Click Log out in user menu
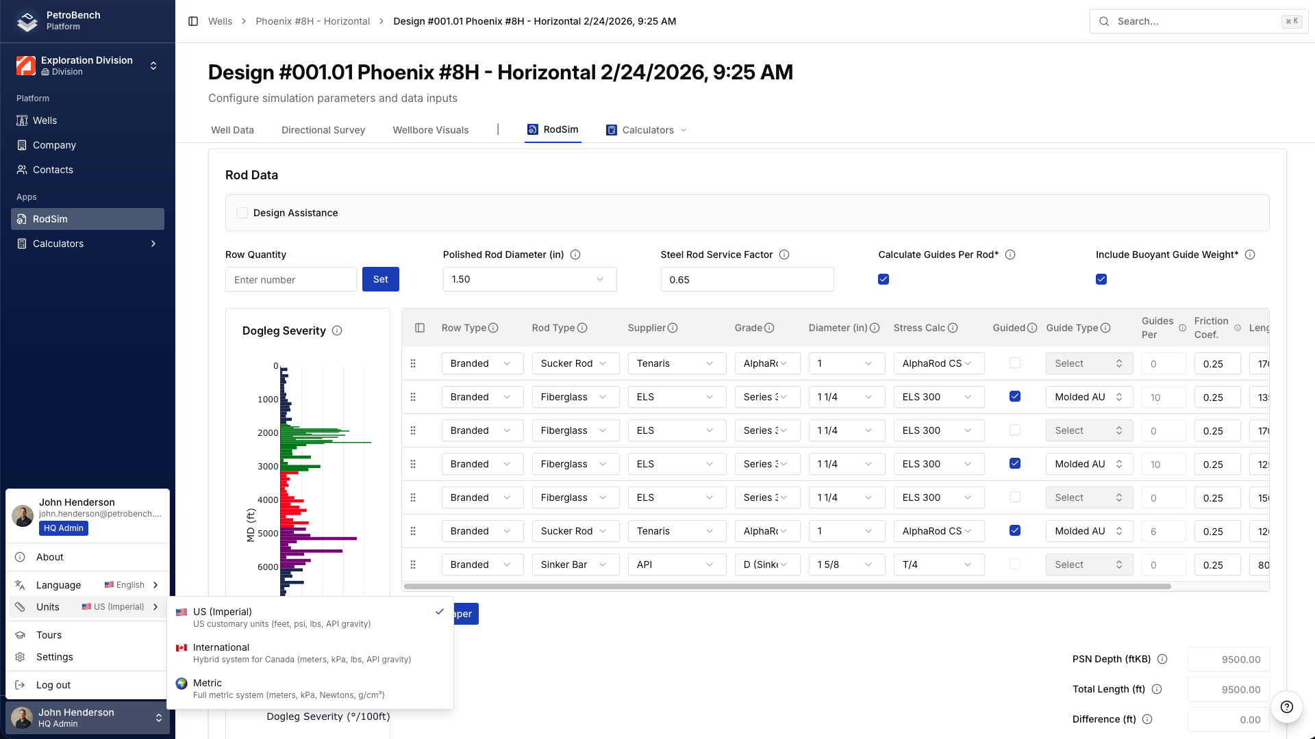 coord(53,685)
